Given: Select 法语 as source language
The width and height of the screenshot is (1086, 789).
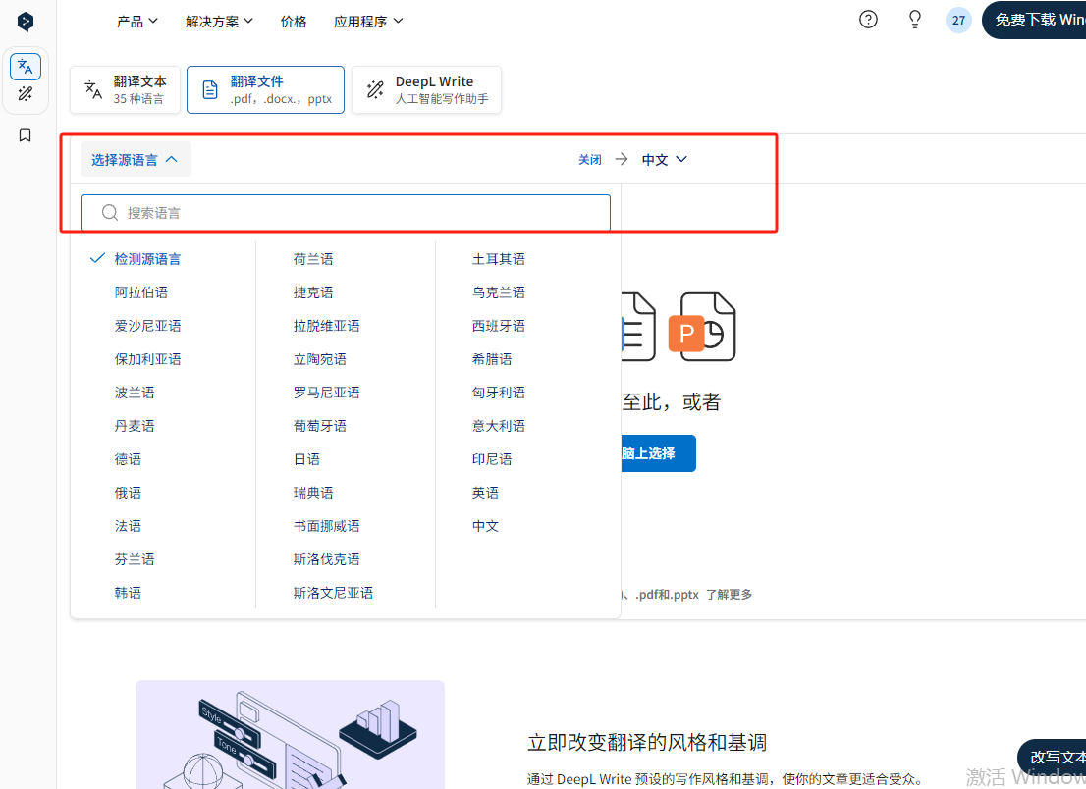Looking at the screenshot, I should pyautogui.click(x=128, y=525).
